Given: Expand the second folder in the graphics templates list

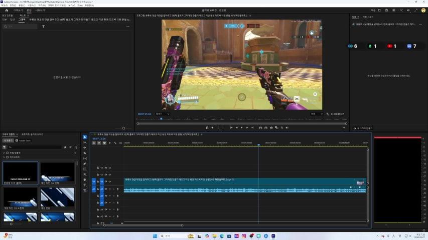Looking at the screenshot, I should (4, 157).
